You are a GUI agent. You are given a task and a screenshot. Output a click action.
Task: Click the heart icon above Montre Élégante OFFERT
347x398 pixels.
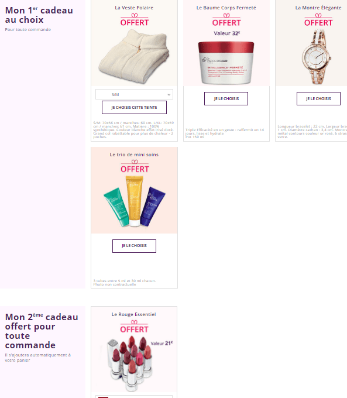pos(318,15)
